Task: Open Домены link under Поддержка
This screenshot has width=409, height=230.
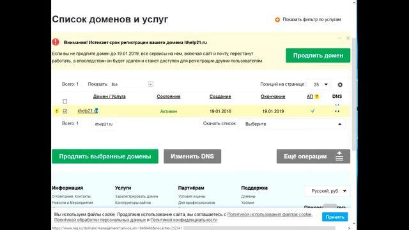Action: click(x=248, y=196)
